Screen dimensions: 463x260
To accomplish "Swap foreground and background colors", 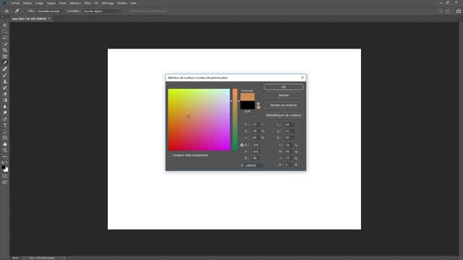I will click(7, 162).
